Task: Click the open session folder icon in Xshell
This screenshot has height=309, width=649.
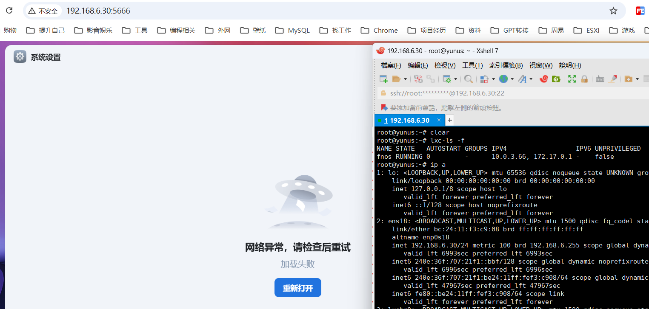Action: (x=396, y=79)
